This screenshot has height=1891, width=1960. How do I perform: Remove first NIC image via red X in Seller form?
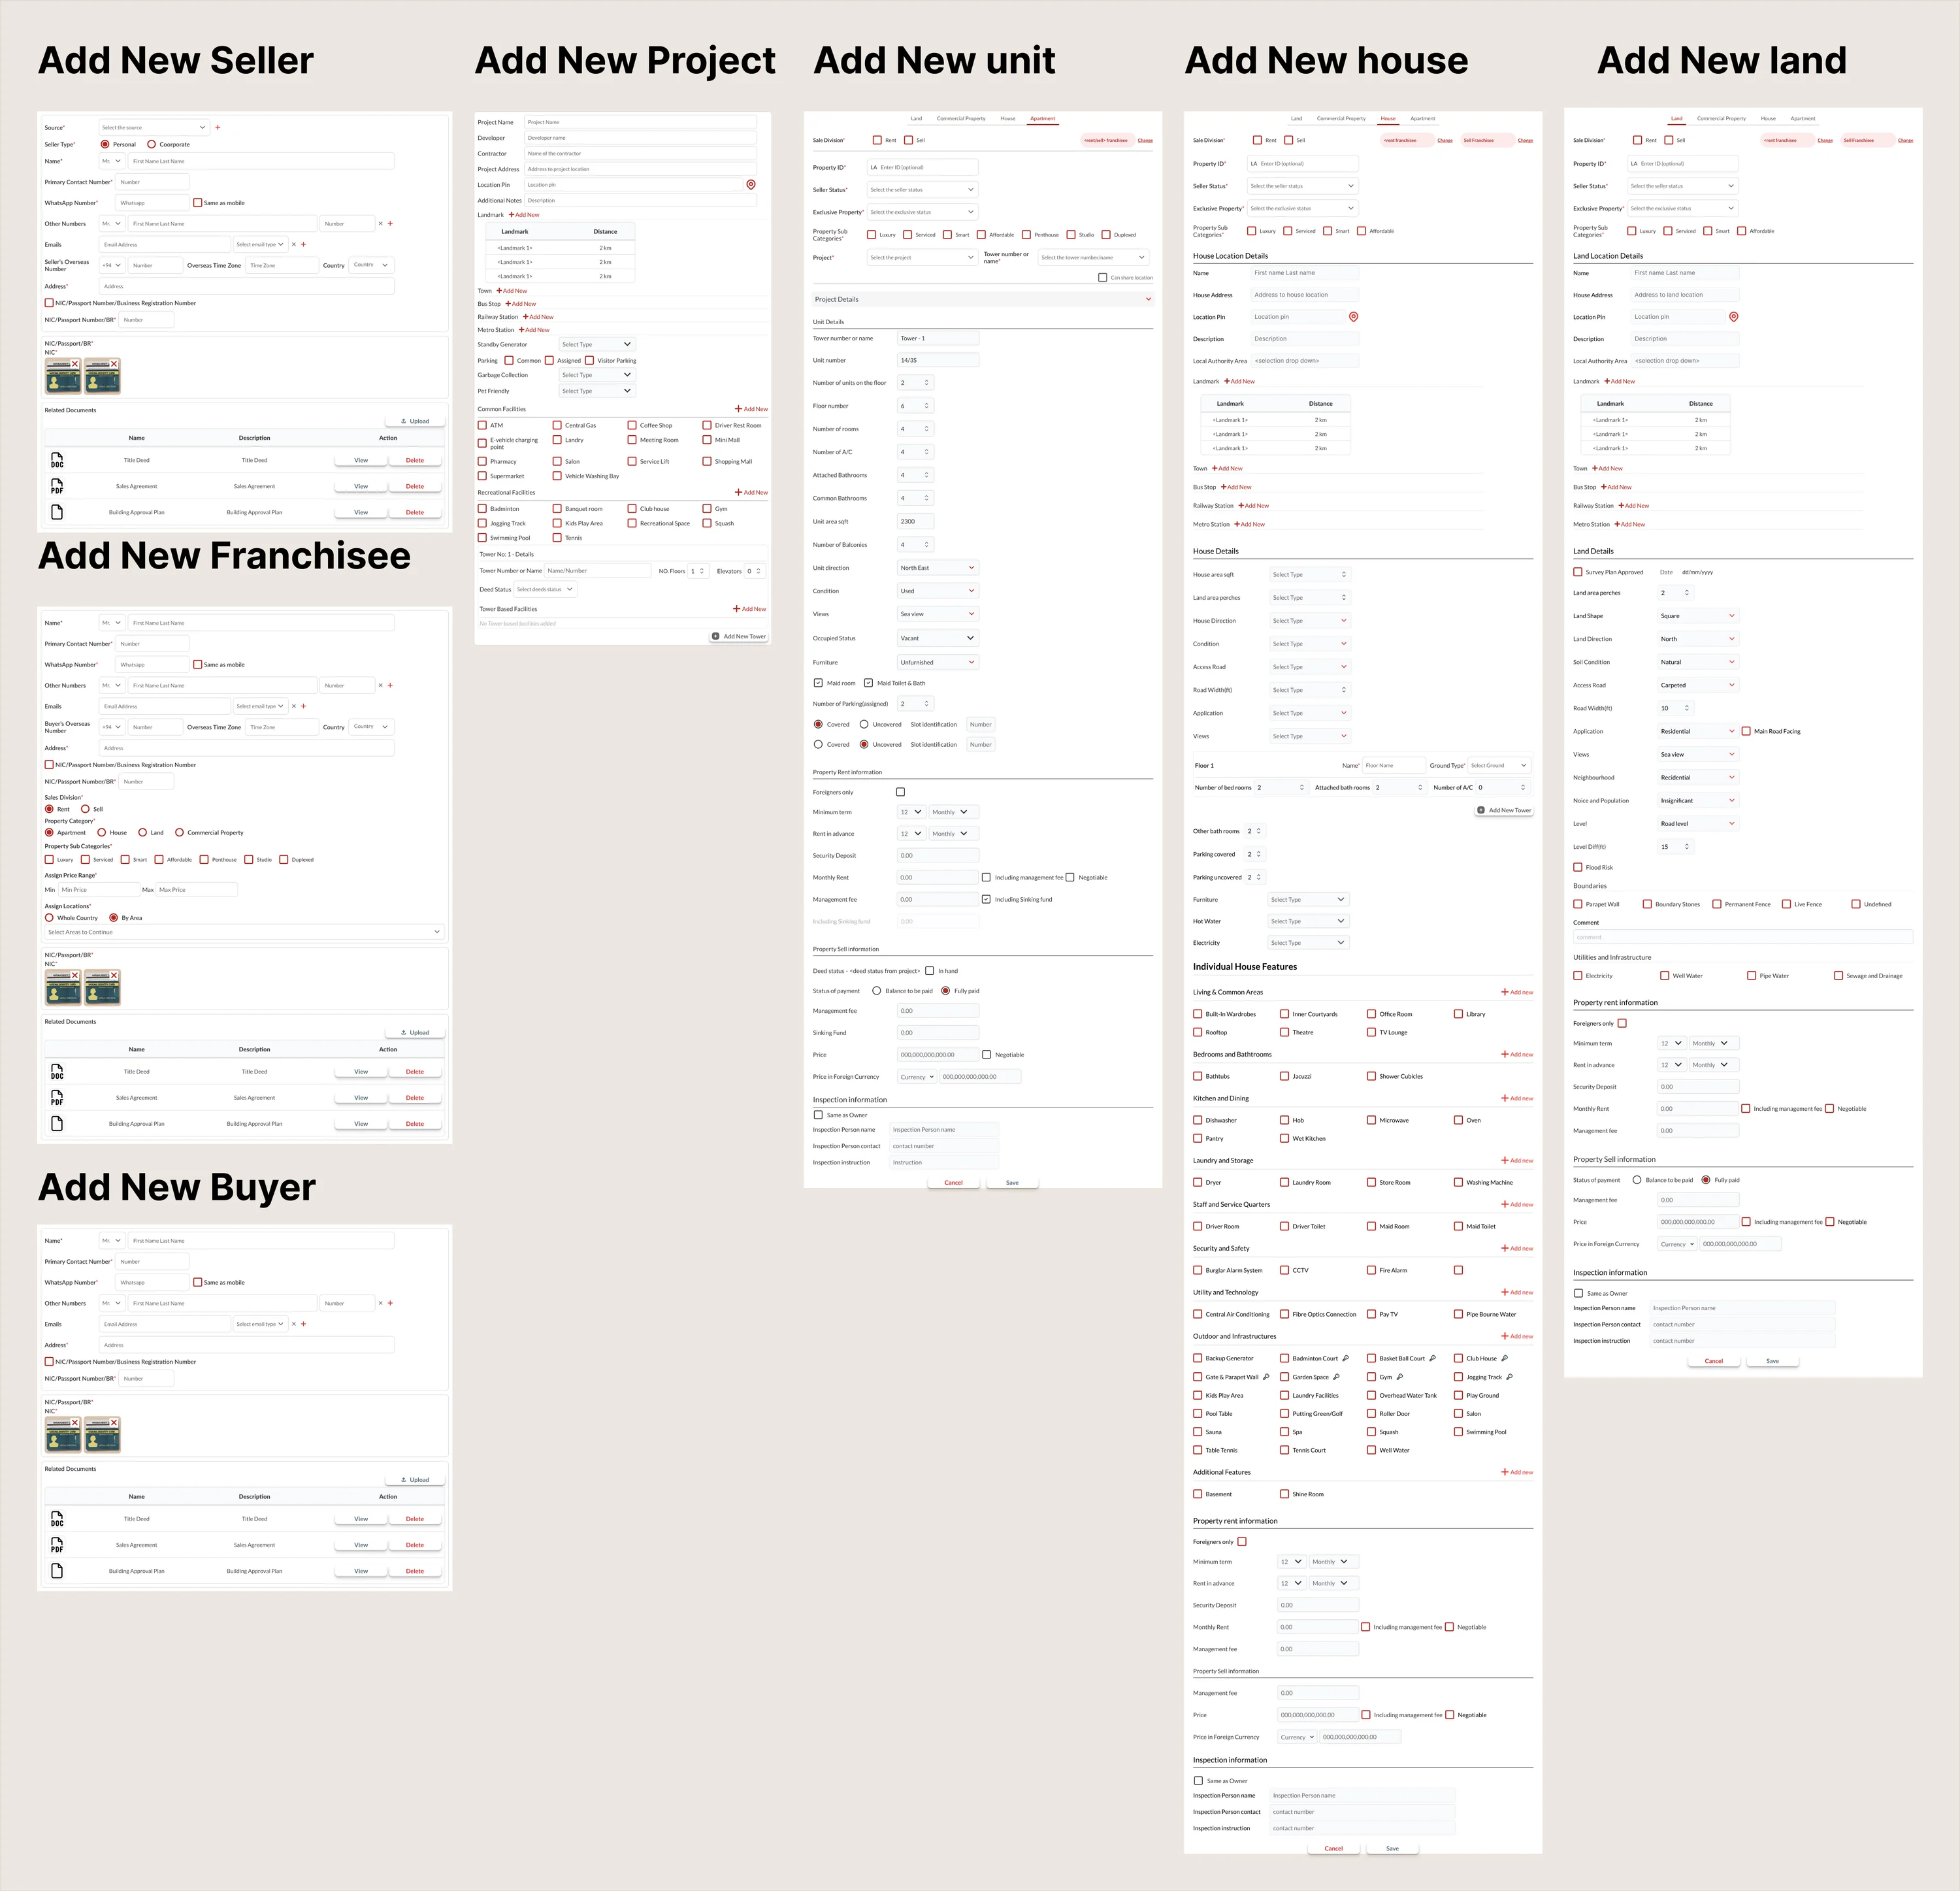click(x=75, y=364)
